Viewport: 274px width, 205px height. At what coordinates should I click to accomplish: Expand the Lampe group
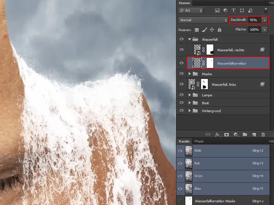click(190, 95)
